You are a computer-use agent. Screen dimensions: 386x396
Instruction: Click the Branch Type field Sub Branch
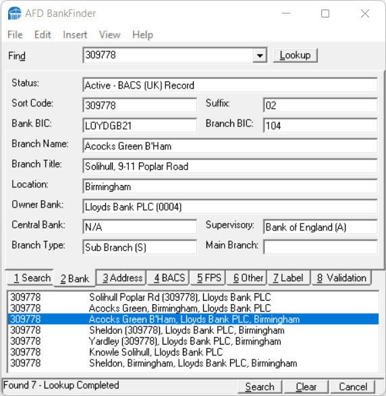(140, 247)
